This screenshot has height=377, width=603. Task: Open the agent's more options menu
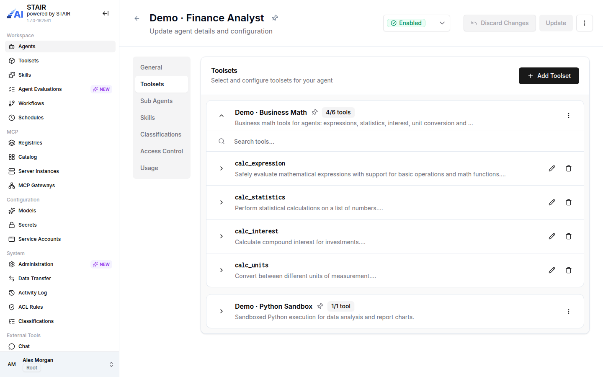pos(585,23)
